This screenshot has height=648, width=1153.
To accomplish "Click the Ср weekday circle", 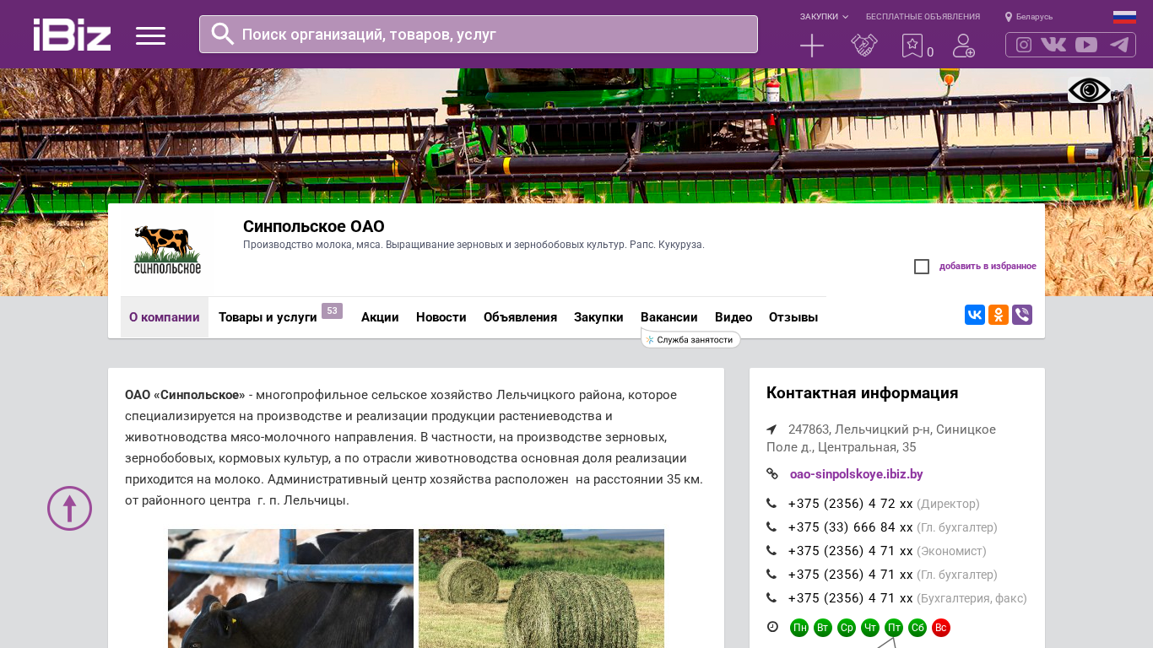I will coord(847,628).
